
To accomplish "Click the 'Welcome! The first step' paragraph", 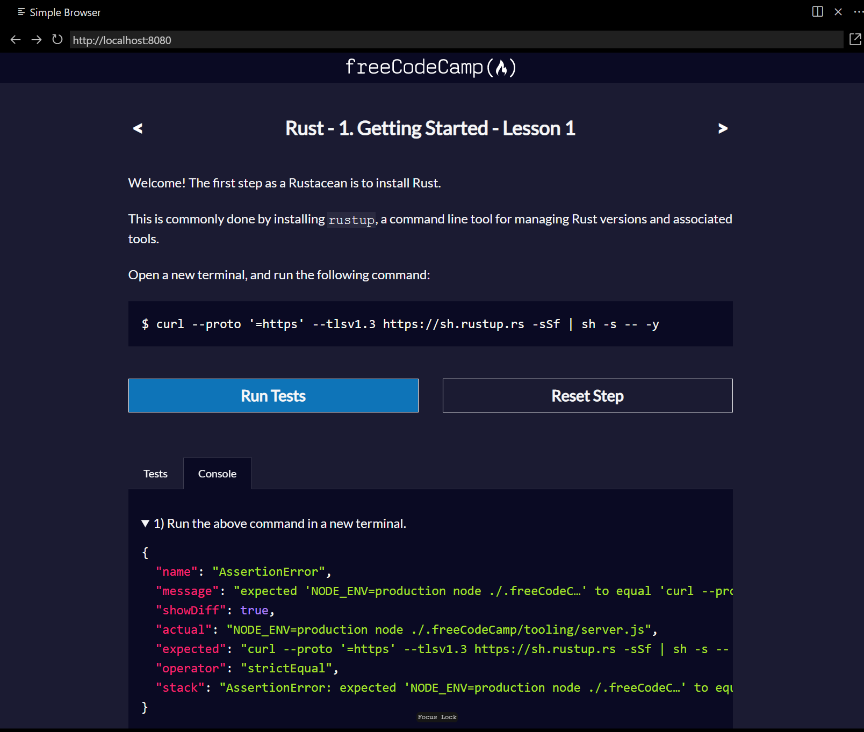I will 285,183.
